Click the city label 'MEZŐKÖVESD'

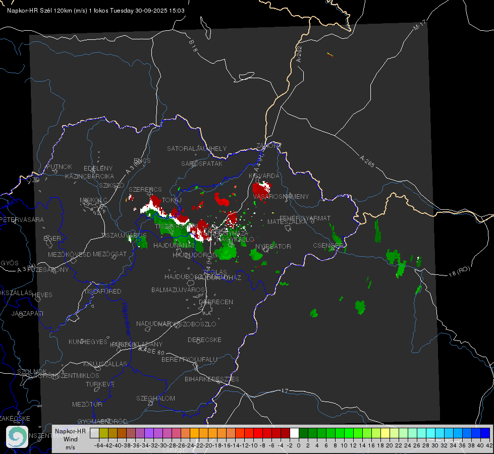pos(69,254)
